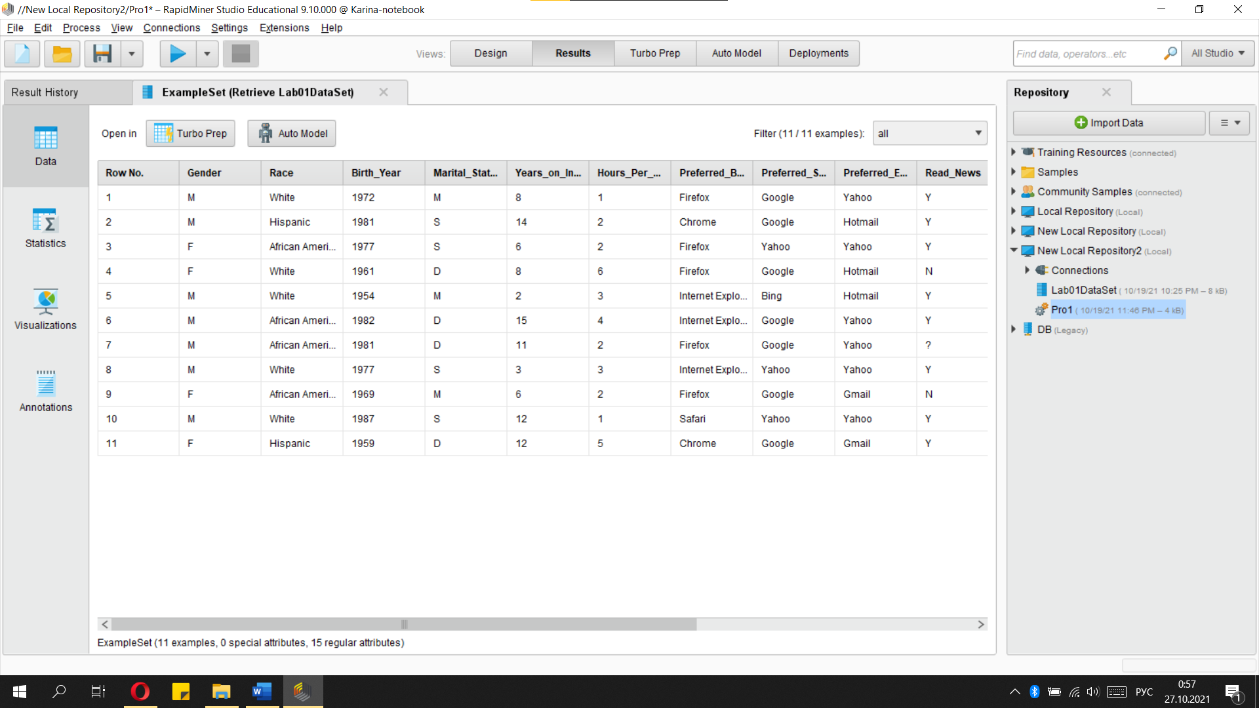Open the Annotations view in the sidebar
1259x708 pixels.
pyautogui.click(x=45, y=392)
